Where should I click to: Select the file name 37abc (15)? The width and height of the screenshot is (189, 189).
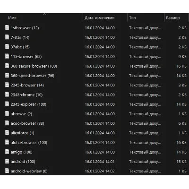(20, 47)
